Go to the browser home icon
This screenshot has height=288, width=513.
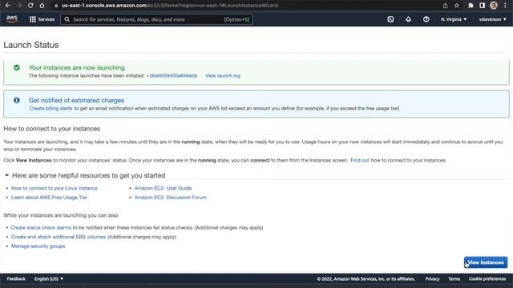coord(42,6)
